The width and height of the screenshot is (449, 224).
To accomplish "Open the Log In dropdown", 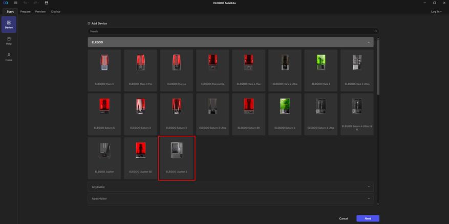I will (x=436, y=12).
